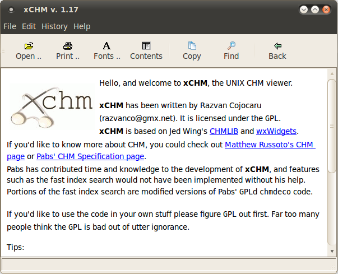Open the History menu

coord(54,26)
